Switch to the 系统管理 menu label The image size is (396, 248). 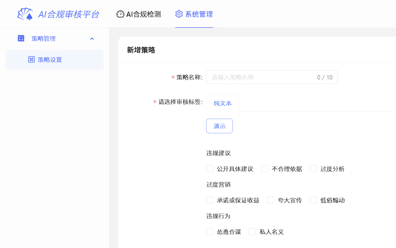(x=199, y=14)
